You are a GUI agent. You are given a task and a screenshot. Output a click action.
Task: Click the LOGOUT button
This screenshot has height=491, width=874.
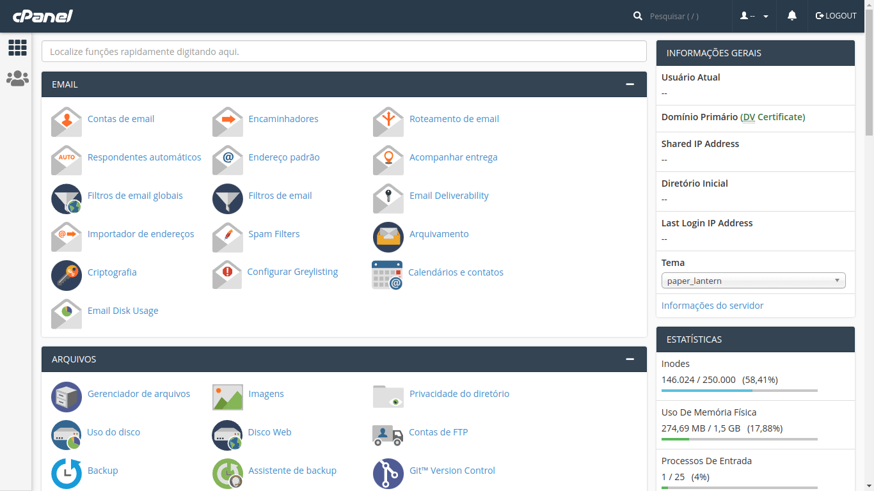coord(836,16)
